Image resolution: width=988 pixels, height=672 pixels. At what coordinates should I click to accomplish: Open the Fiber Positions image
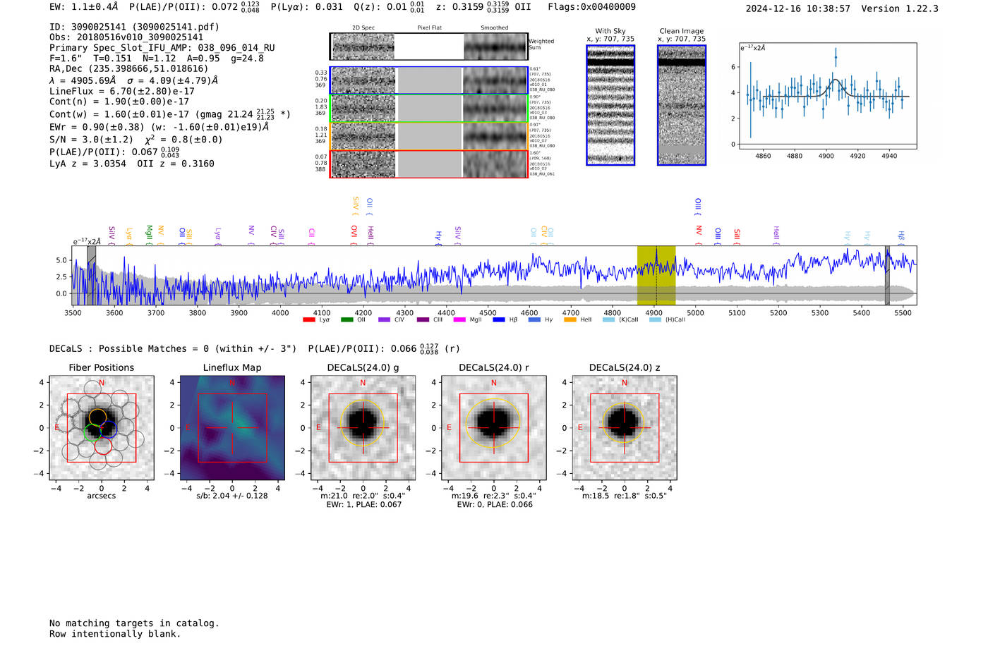tap(102, 427)
